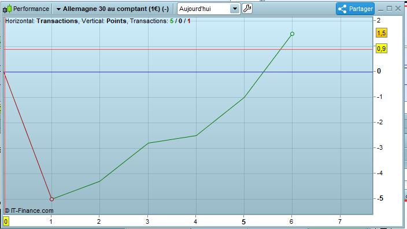The width and height of the screenshot is (407, 229).
Task: Click the -5 vertical axis value
Action: (380, 198)
